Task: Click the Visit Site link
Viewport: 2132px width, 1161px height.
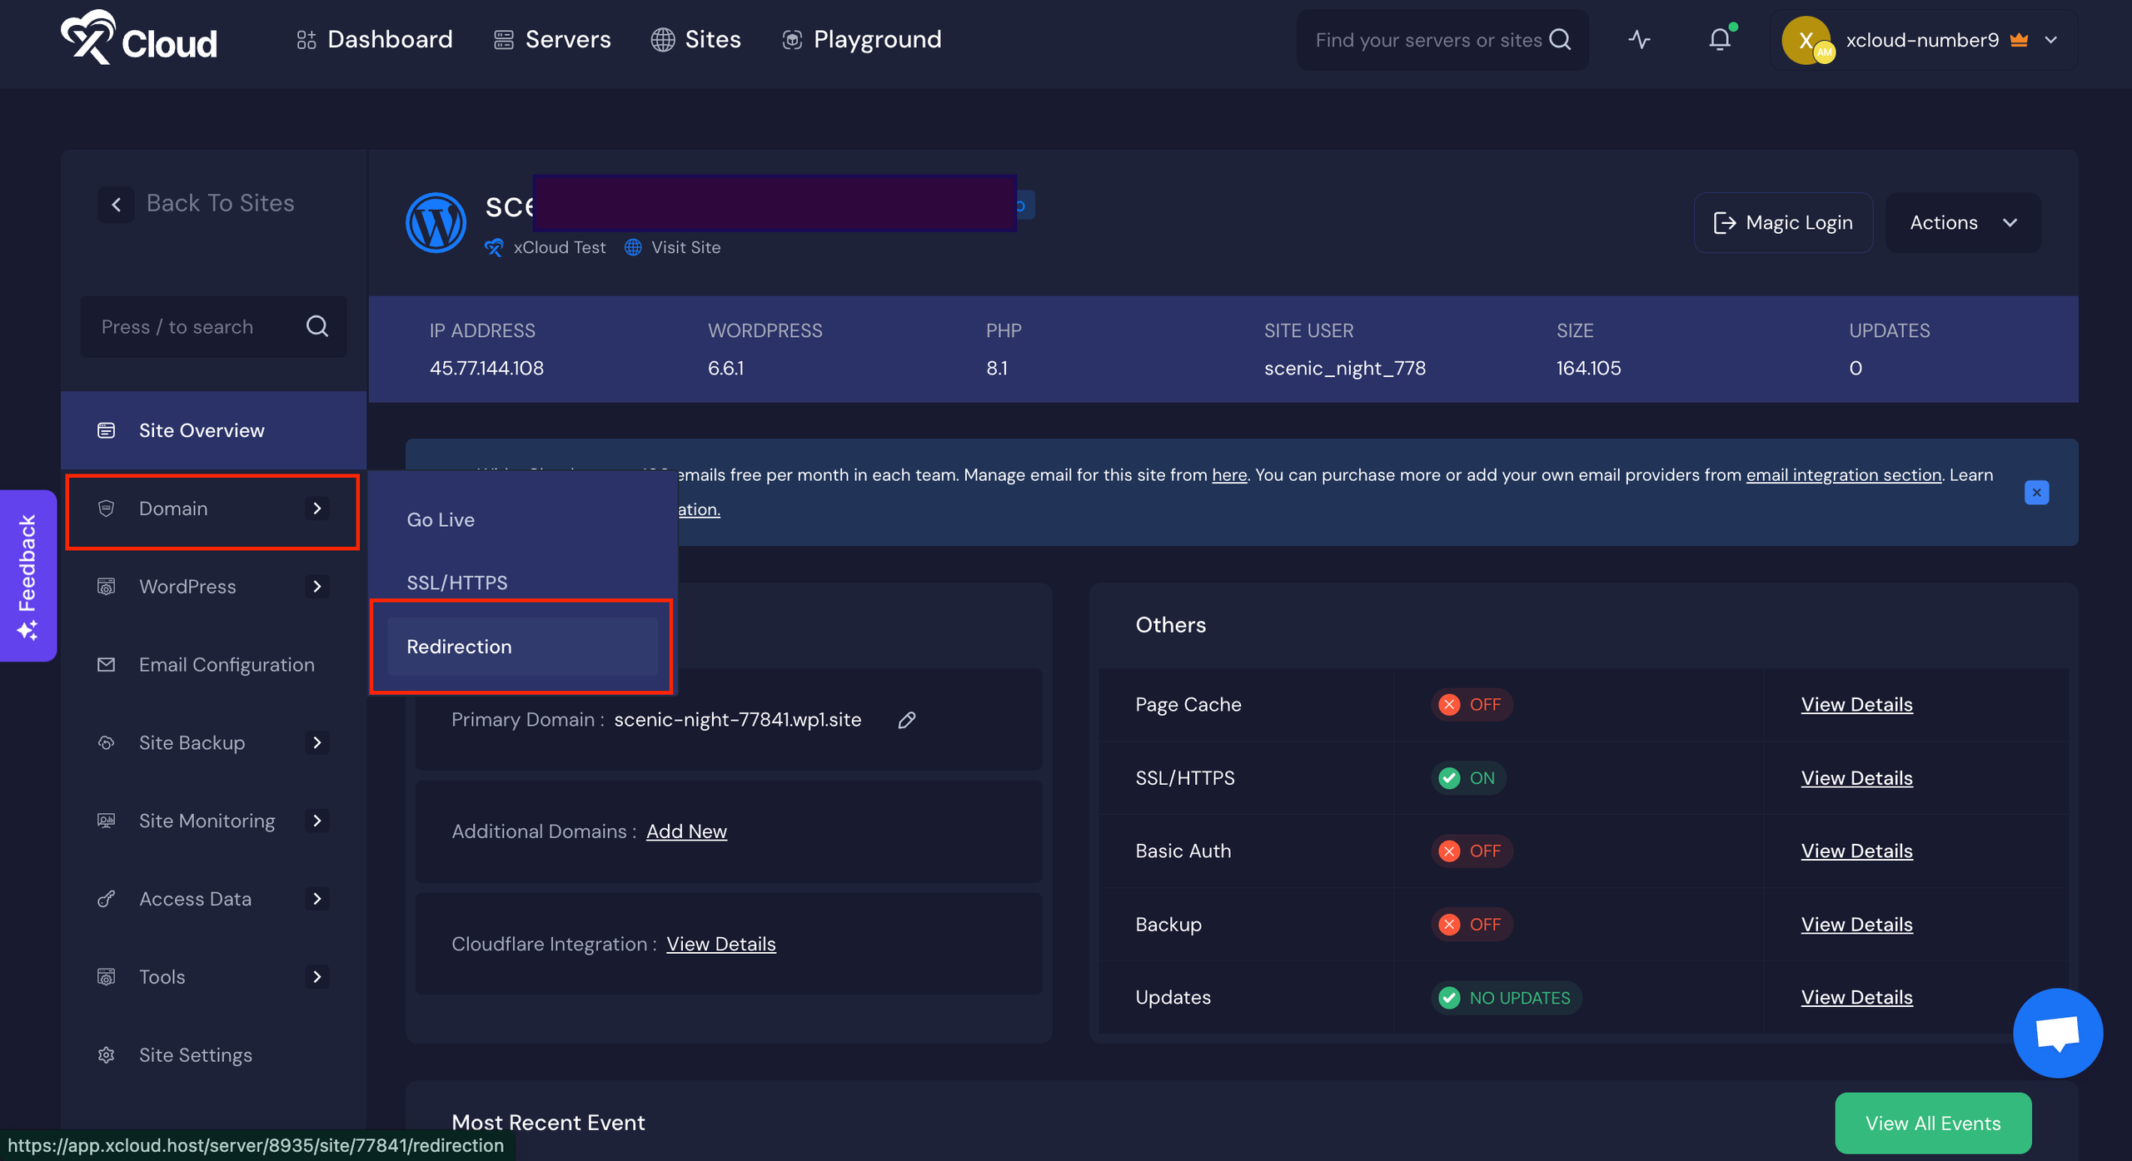Action: coord(685,248)
